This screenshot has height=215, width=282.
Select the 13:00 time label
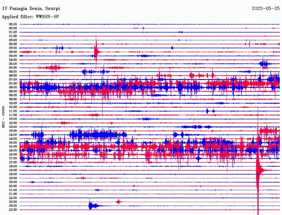(x=13, y=127)
